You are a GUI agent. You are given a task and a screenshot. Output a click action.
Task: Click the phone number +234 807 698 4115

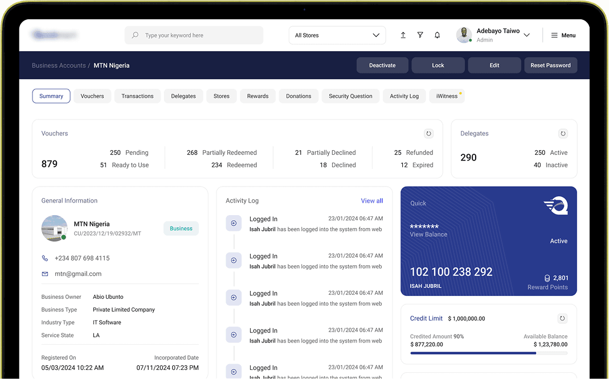[82, 258]
